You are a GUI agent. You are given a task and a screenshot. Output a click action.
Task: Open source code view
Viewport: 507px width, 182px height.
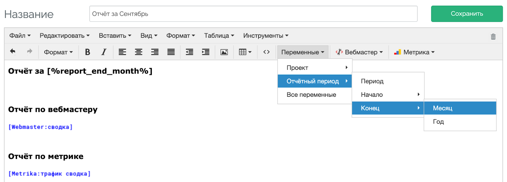click(x=266, y=52)
